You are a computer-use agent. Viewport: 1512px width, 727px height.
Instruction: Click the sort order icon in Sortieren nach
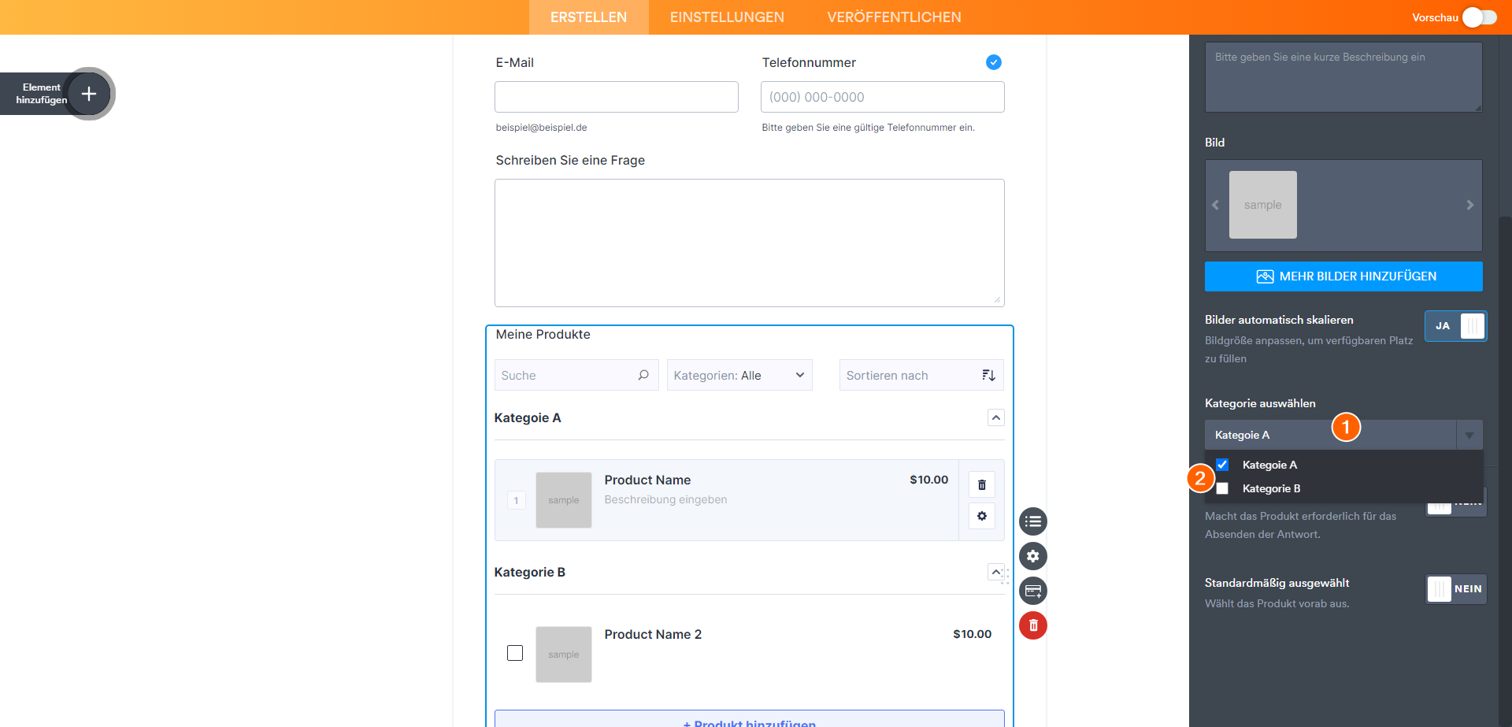(988, 375)
